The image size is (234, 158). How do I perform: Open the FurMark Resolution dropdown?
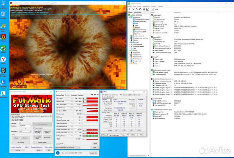pos(25,126)
